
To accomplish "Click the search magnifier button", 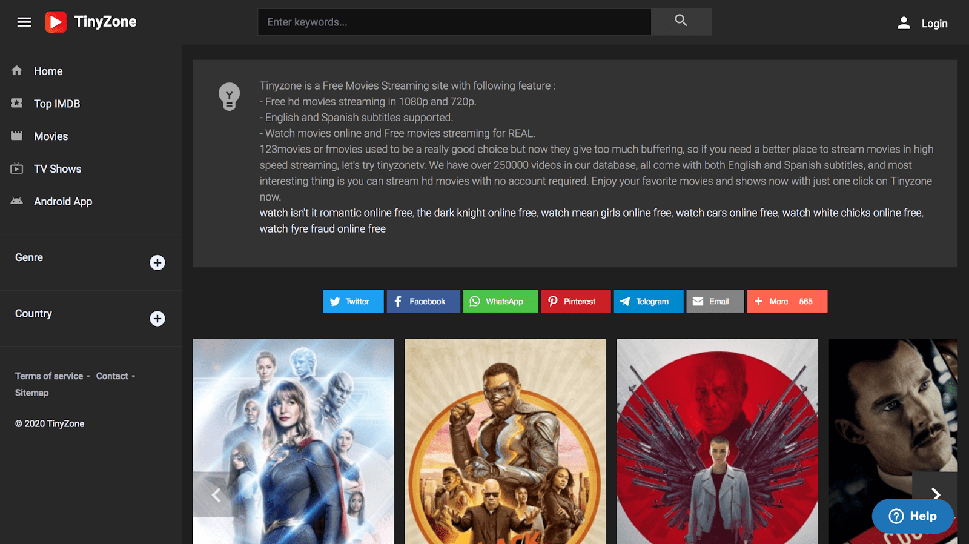I will pyautogui.click(x=681, y=22).
